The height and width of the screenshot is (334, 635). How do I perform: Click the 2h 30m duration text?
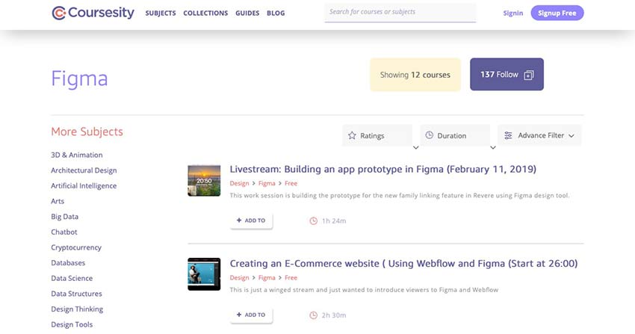pyautogui.click(x=334, y=315)
